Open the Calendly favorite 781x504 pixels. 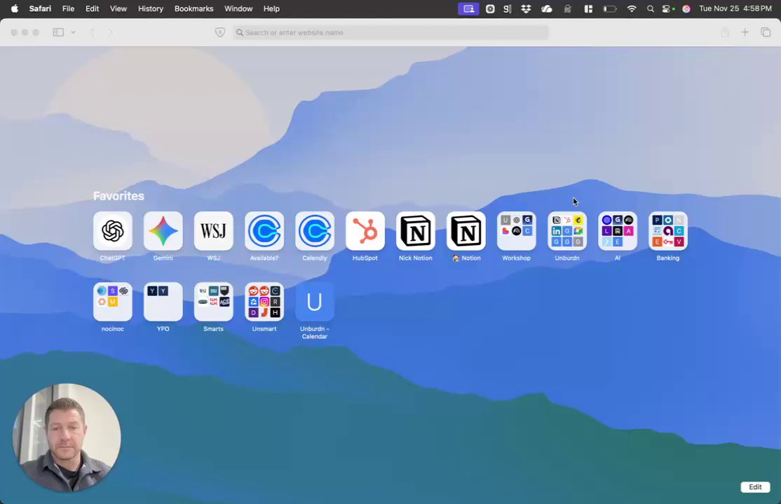pyautogui.click(x=314, y=231)
